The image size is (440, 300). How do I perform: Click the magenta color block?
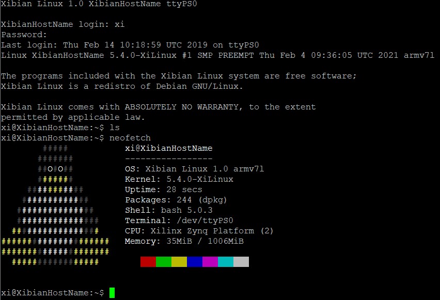coord(210,262)
